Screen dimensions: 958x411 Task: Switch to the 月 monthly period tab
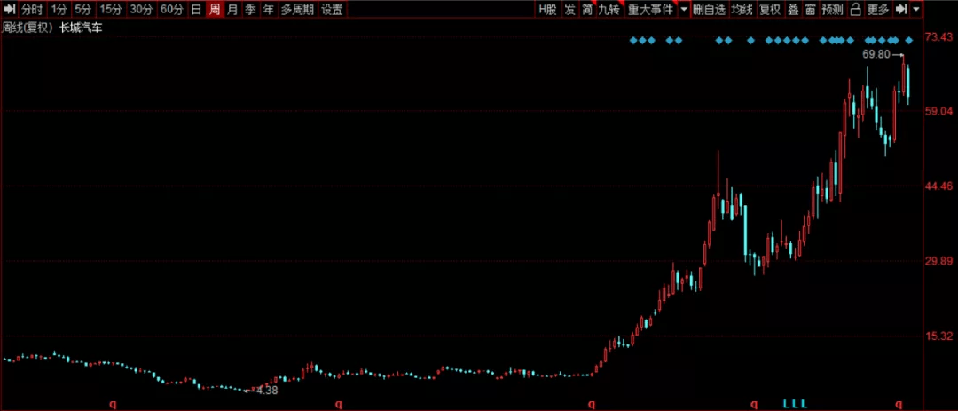coord(232,10)
